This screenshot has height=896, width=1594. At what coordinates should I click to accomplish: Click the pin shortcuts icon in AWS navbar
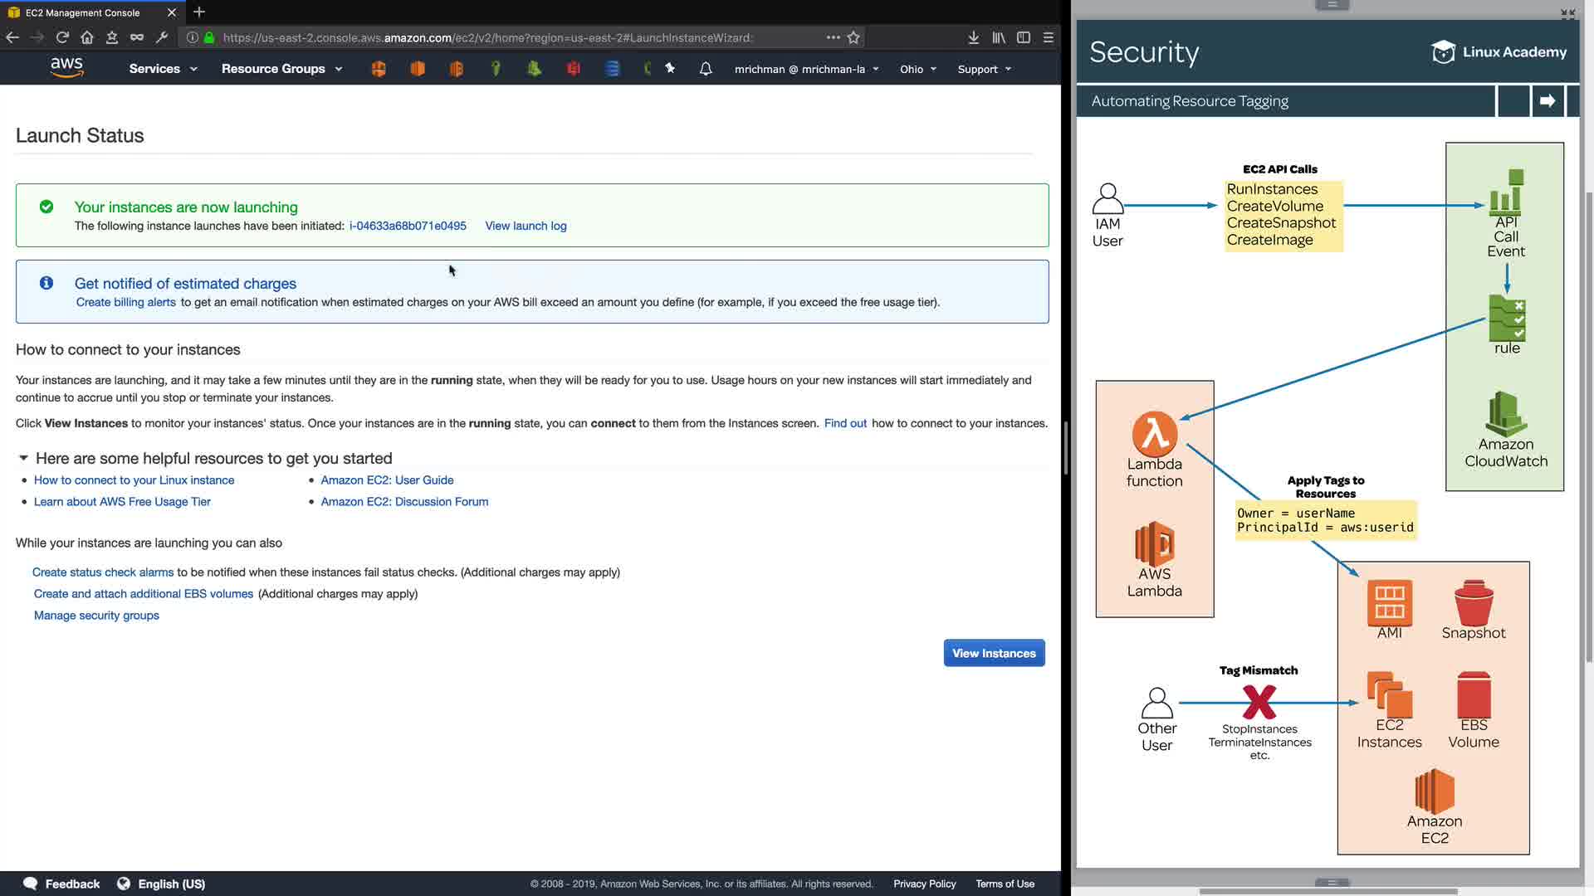point(670,69)
